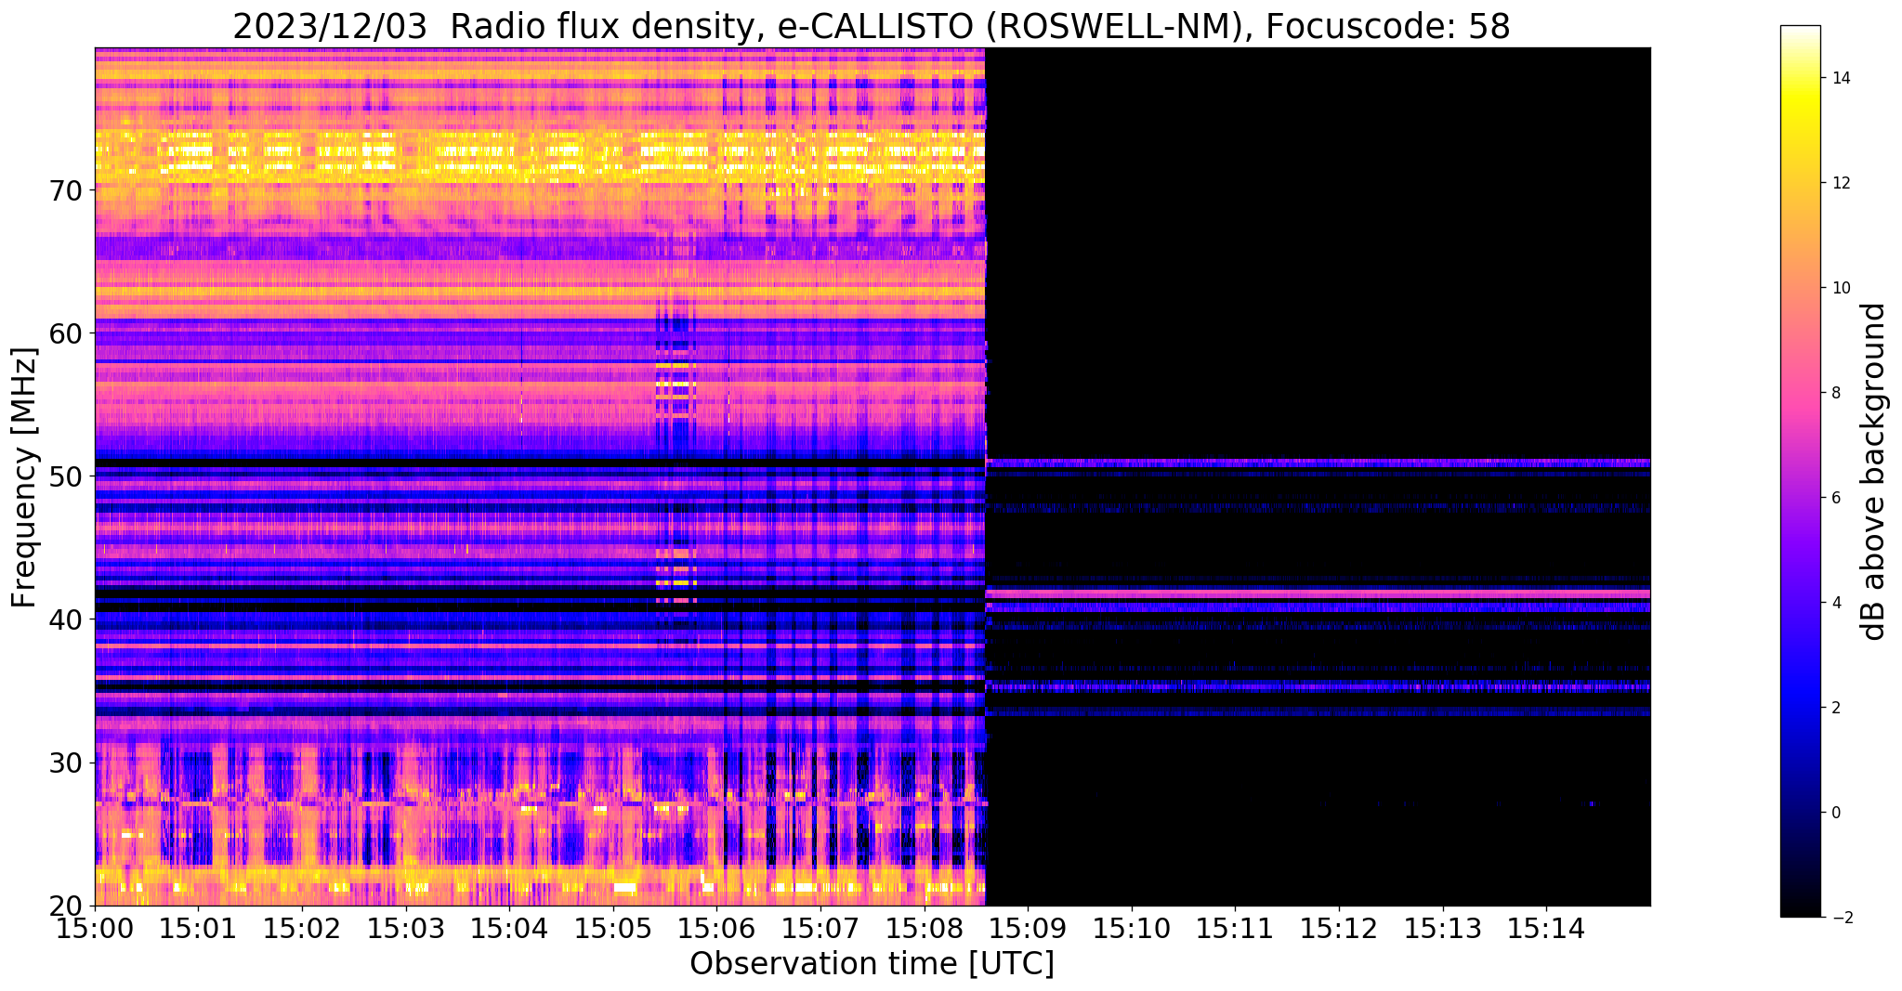Click the colorbar tick value 6

(1836, 498)
